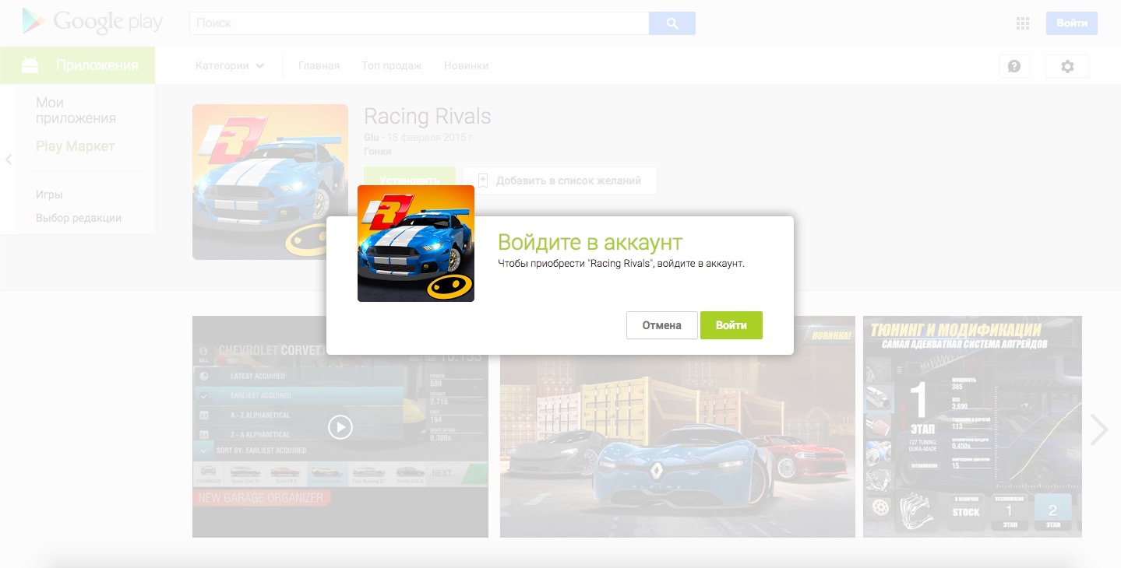
Task: Open the settings gear icon
Action: tap(1067, 66)
